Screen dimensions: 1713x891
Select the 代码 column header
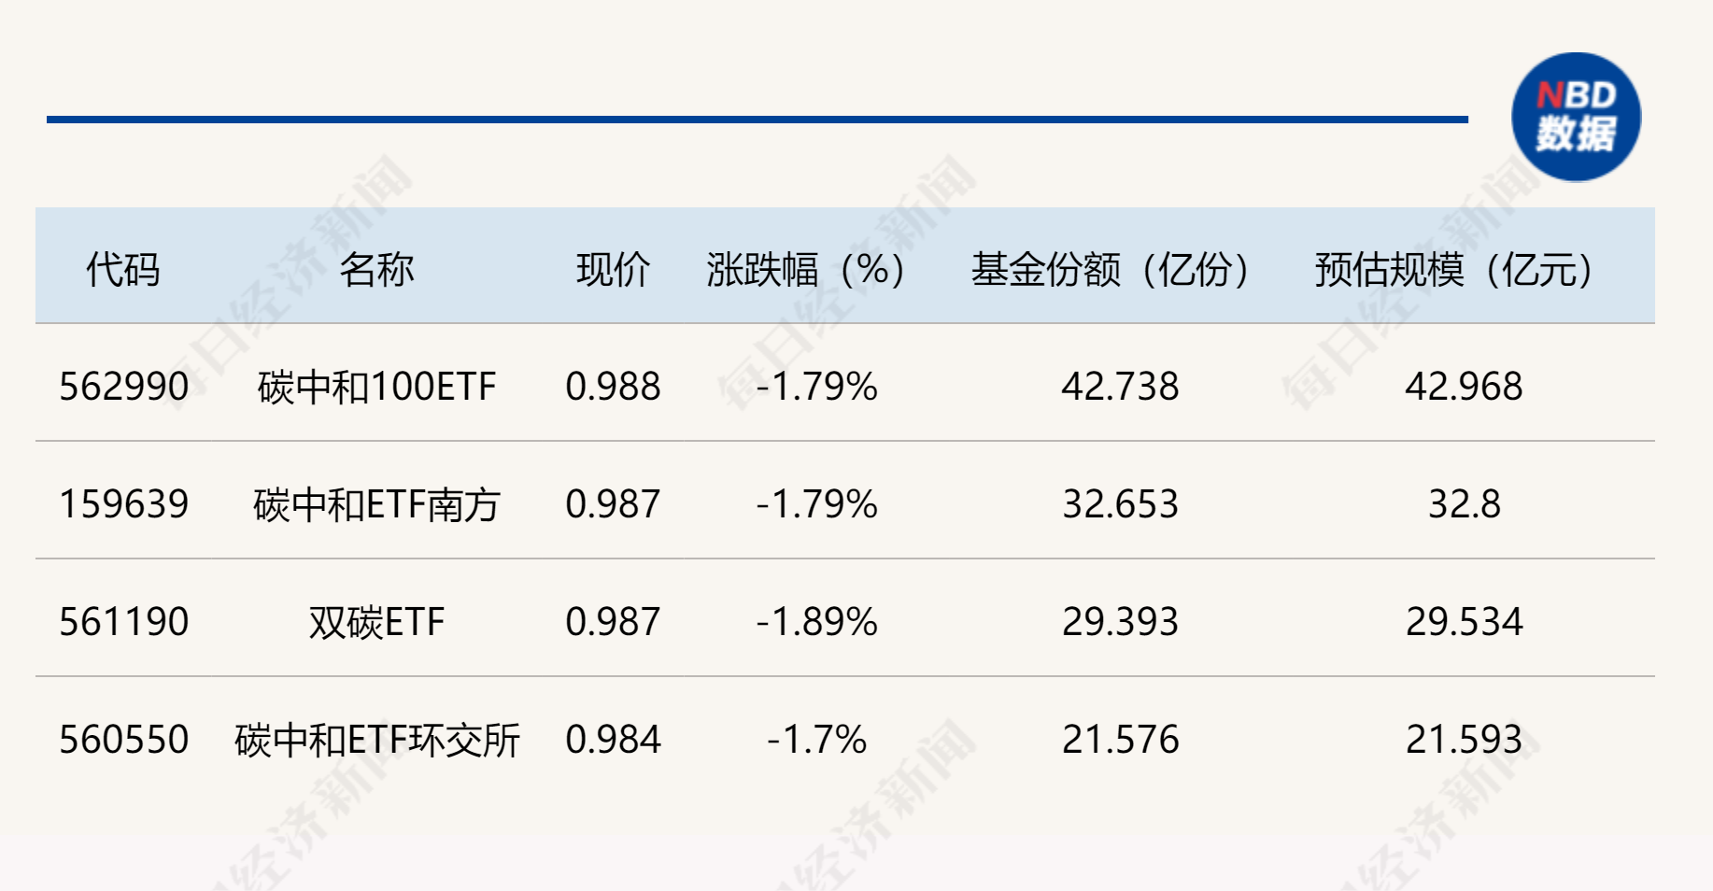coord(123,270)
